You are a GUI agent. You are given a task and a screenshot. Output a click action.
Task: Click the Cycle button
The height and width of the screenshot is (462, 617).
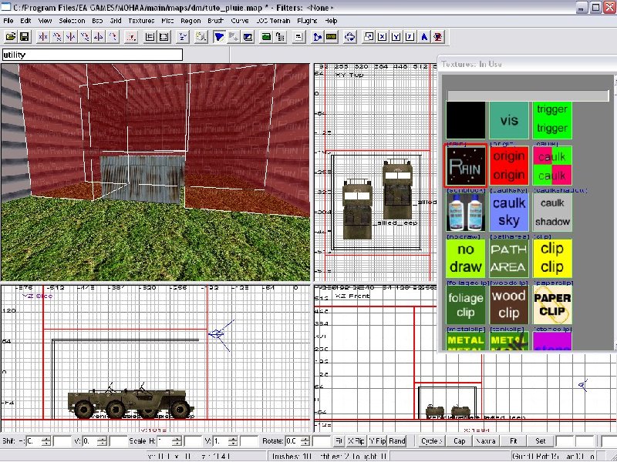coord(432,441)
